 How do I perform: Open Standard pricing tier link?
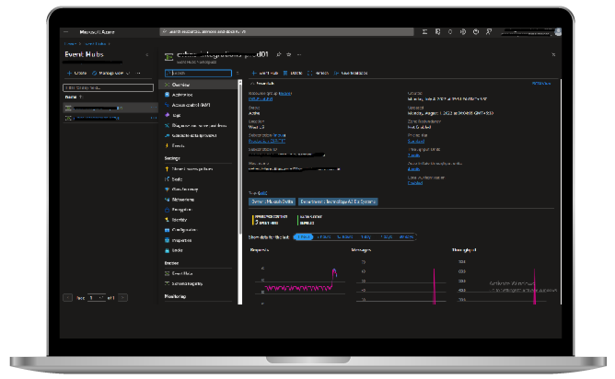point(416,141)
